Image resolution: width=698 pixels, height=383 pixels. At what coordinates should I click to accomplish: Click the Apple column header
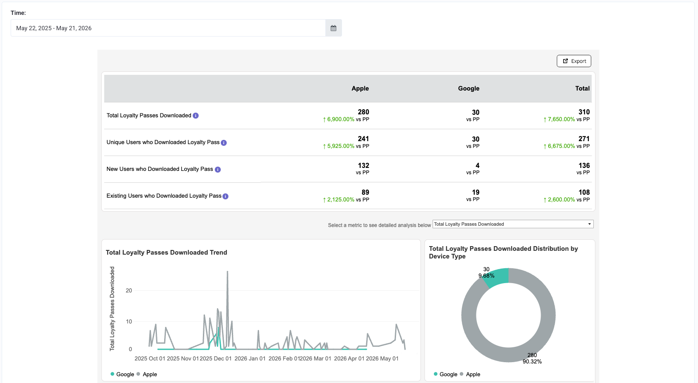360,88
